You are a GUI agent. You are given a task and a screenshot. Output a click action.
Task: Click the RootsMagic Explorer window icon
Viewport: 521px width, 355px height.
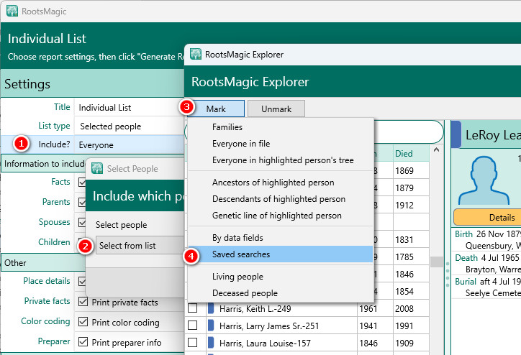coord(196,54)
